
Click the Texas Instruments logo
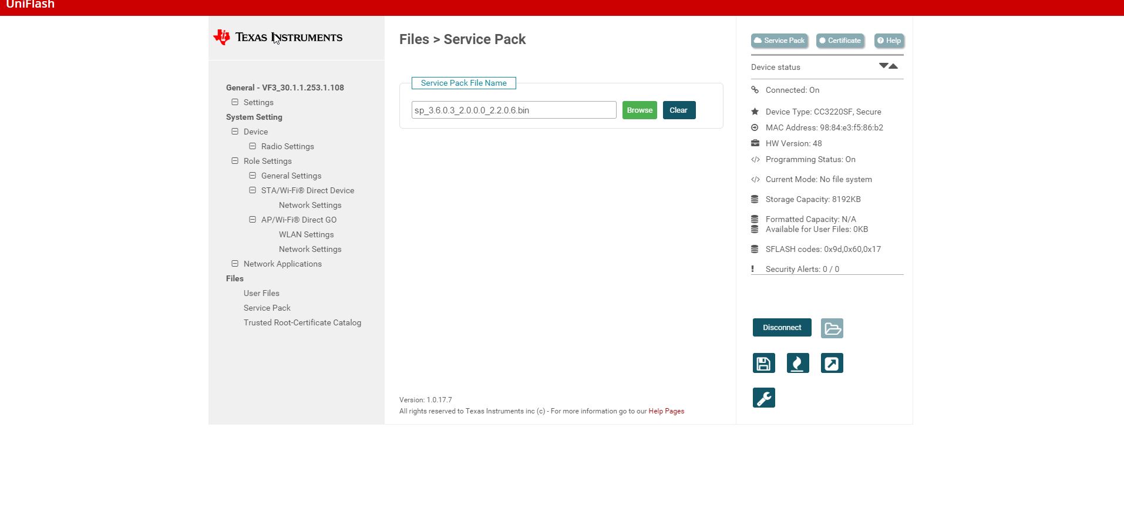pyautogui.click(x=278, y=38)
